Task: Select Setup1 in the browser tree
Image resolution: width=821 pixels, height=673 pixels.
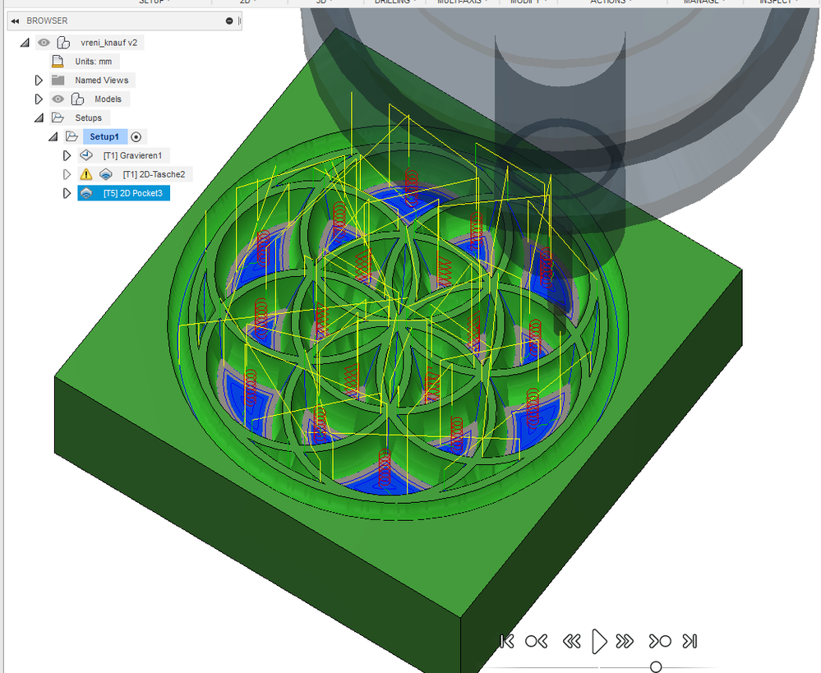Action: pos(104,136)
